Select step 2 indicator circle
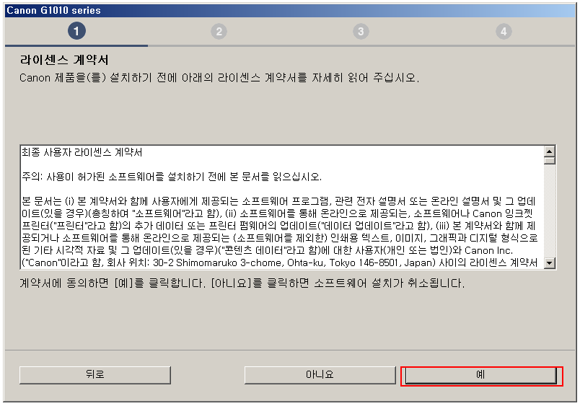Screen dimensions: 580x406 219,32
